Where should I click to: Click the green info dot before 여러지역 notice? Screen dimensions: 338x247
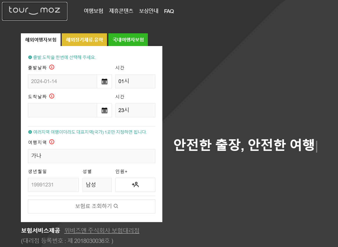[29, 132]
